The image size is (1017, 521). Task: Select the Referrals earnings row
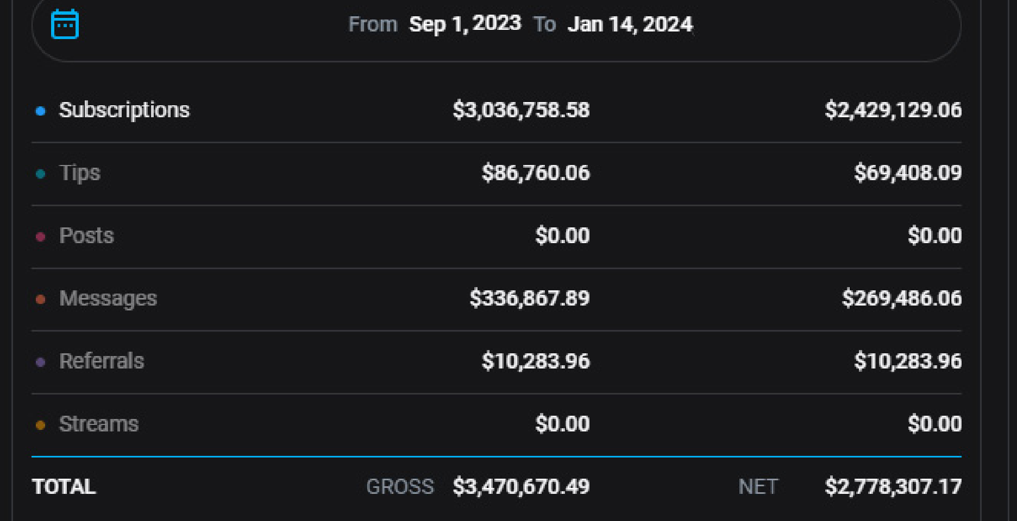pyautogui.click(x=497, y=362)
